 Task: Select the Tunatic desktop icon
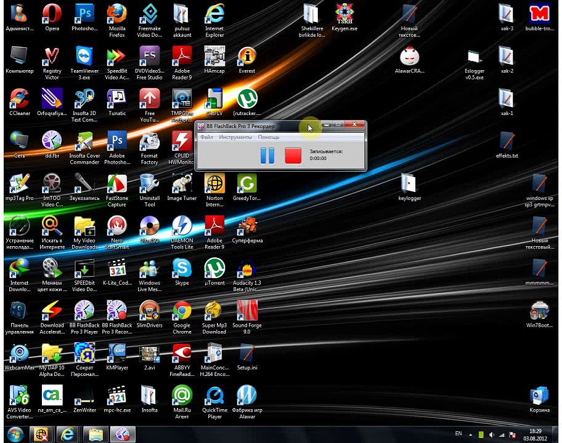[117, 102]
